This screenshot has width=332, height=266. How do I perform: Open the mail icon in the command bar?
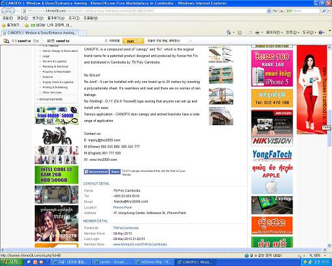(250, 32)
